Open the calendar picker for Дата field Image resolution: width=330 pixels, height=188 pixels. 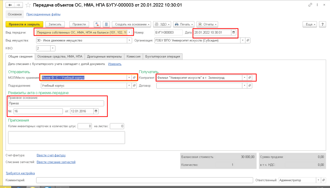234,32
